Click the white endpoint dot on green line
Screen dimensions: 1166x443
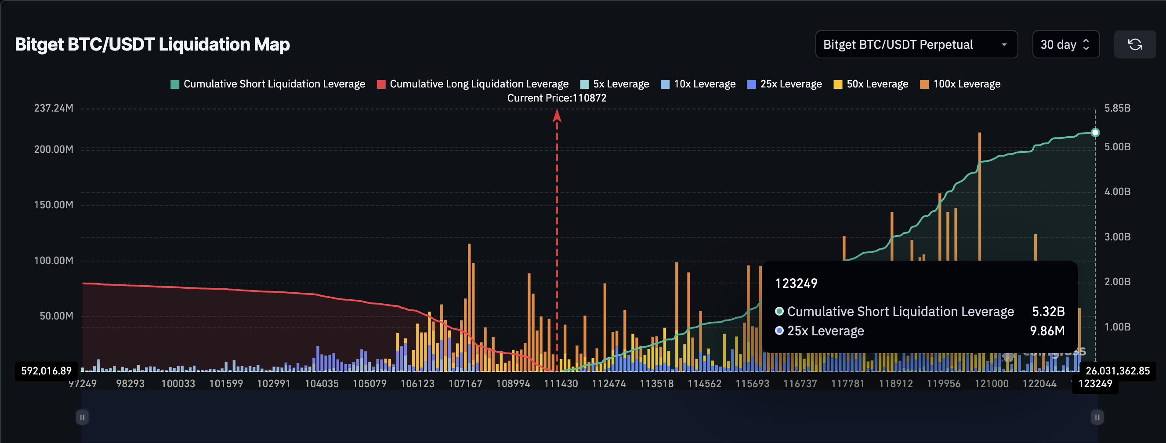click(1095, 133)
